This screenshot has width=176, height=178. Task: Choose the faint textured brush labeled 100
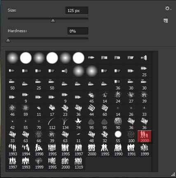pos(131,137)
